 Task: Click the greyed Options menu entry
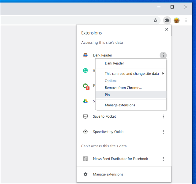point(131,81)
